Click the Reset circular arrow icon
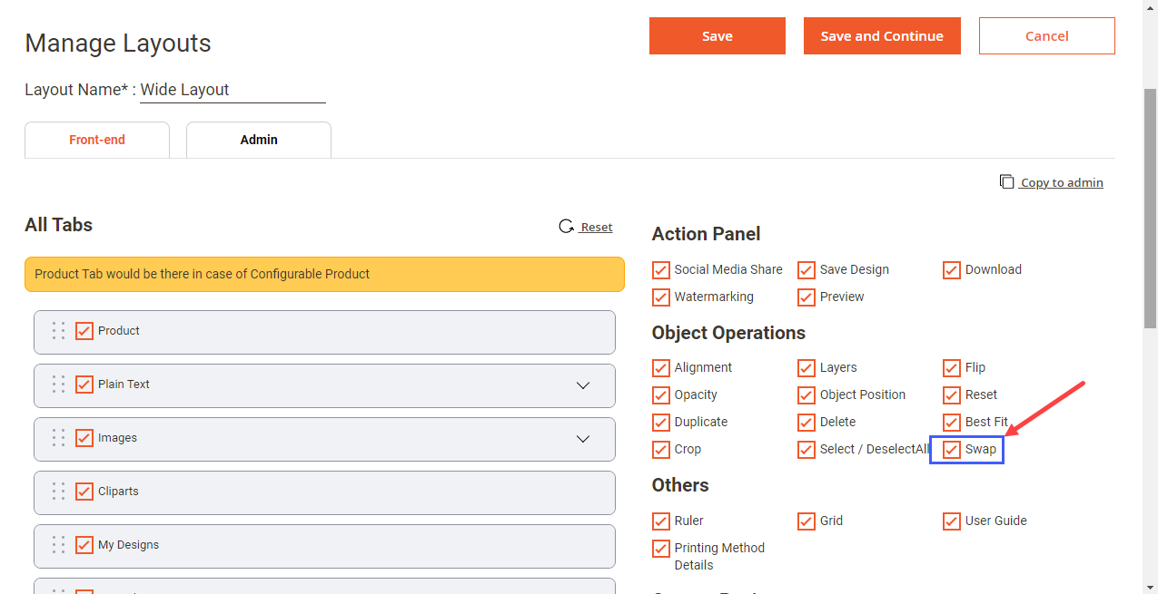Viewport: 1158px width, 594px height. tap(566, 227)
